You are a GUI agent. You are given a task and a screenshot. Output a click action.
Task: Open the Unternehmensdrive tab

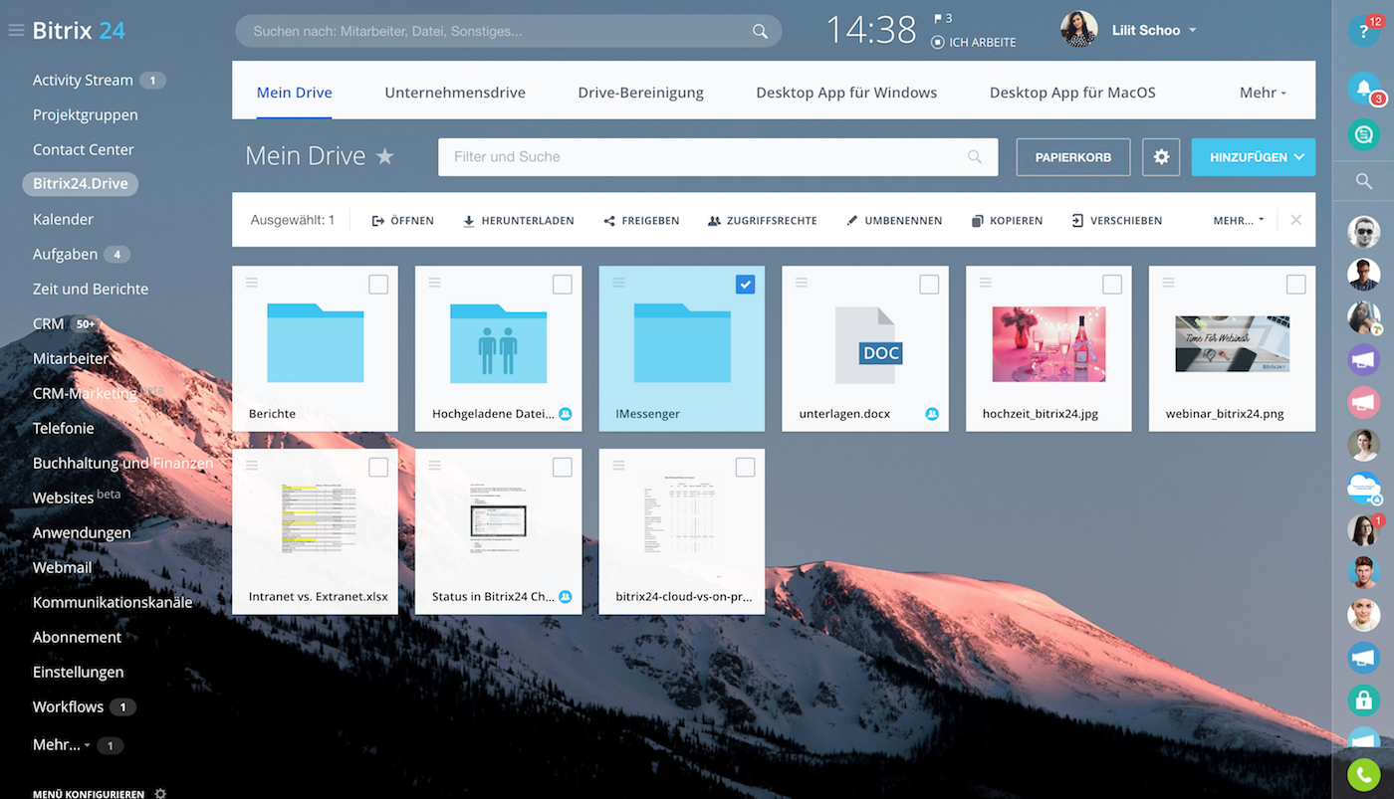(x=455, y=93)
